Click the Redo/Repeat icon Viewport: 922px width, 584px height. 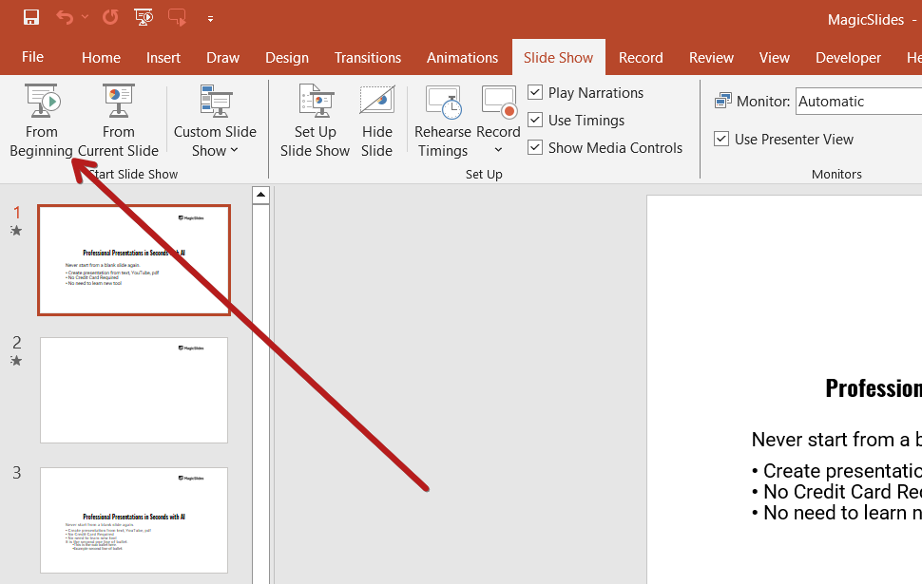pyautogui.click(x=110, y=17)
